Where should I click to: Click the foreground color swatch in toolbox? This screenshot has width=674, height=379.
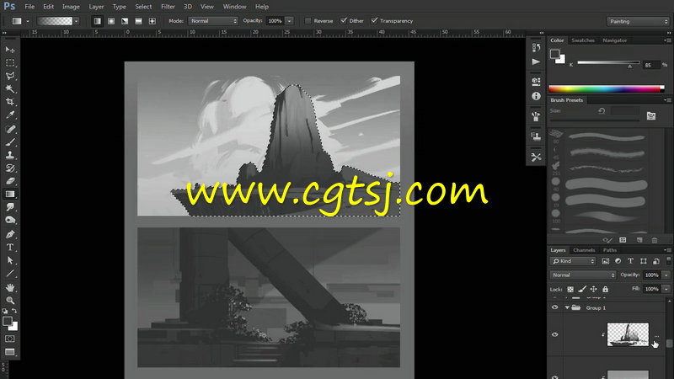[x=8, y=321]
